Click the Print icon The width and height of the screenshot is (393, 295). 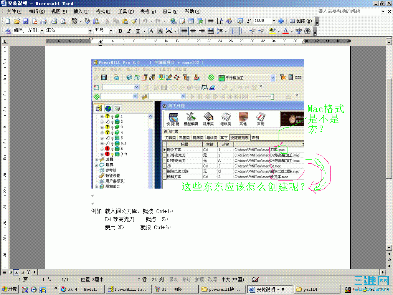tap(54, 22)
